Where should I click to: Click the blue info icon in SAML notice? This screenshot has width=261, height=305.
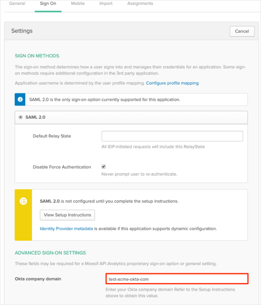(x=21, y=100)
